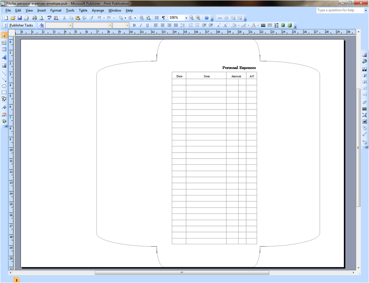
Task: Click the vertical scrollbar thumb
Action: (358, 148)
